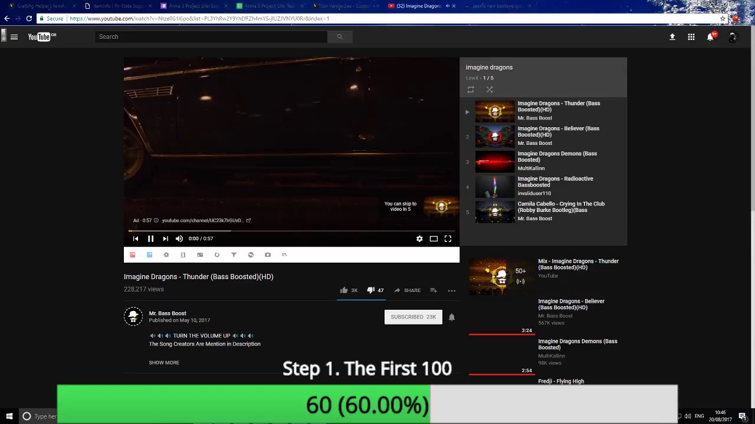Click the extension loop/repeat icon
Viewport: 755px width, 424px height.
[217, 255]
